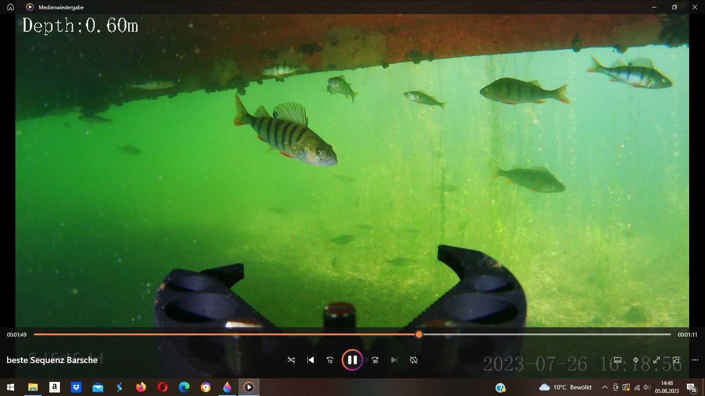
Task: Switch video to full screen
Action: coord(656,360)
